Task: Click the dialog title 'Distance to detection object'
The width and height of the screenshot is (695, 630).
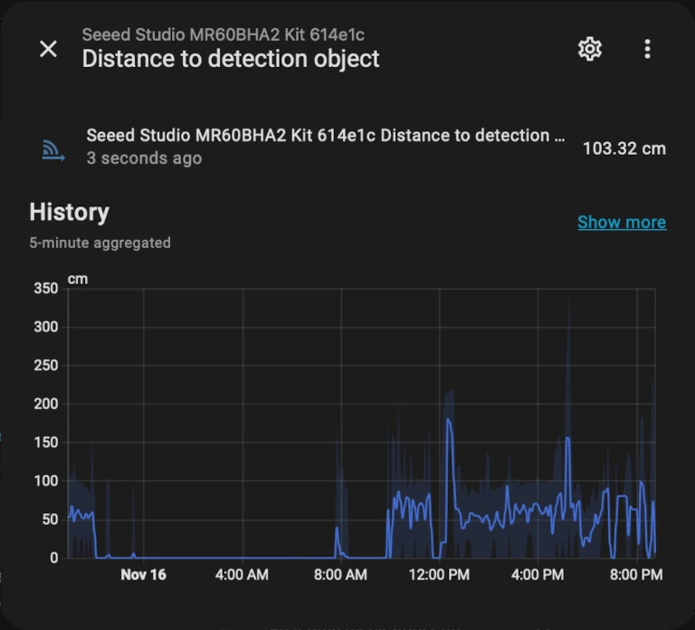Action: pos(231,60)
